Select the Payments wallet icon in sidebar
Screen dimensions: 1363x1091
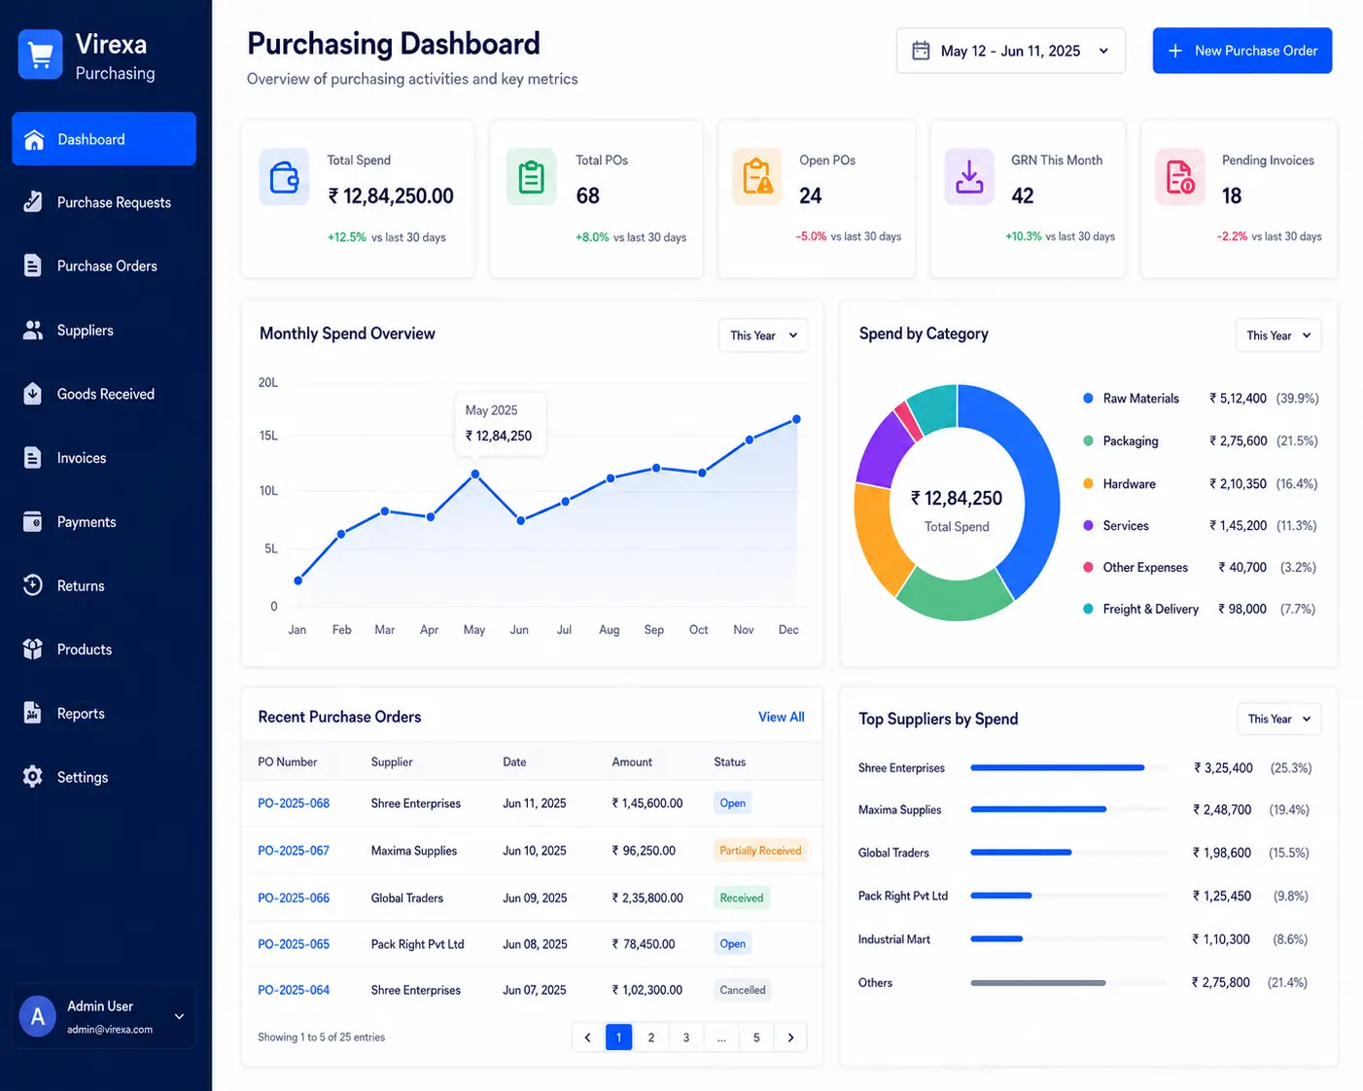pyautogui.click(x=33, y=522)
